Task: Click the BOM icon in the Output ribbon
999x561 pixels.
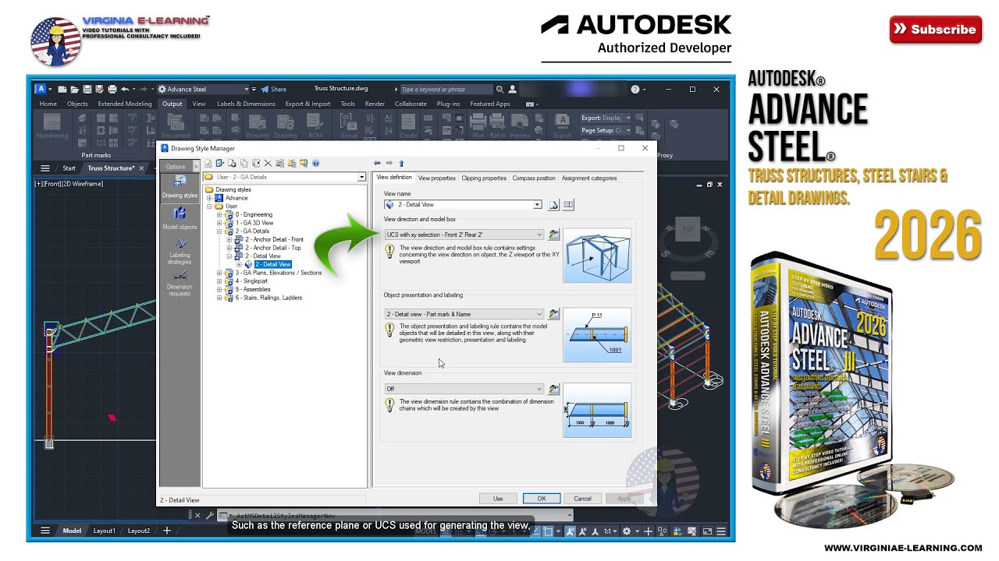Action: (315, 125)
